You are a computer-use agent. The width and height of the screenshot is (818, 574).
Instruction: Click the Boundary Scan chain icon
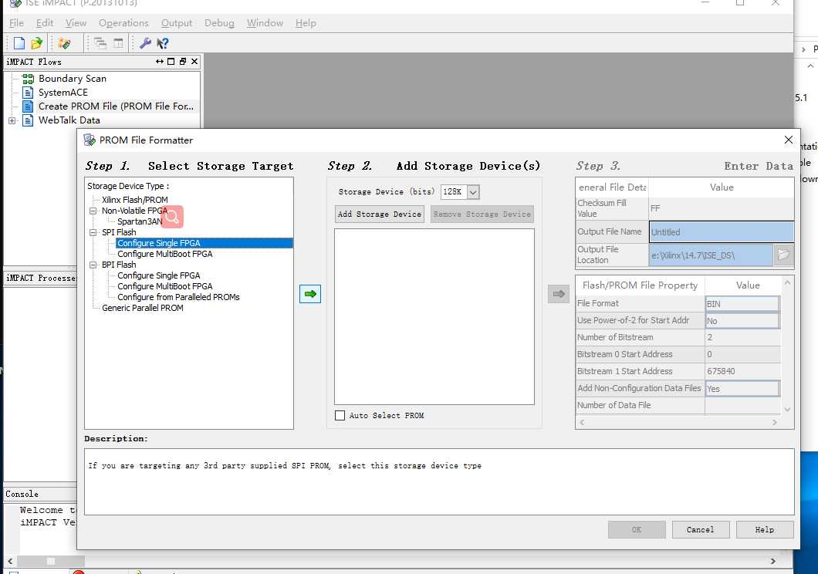pos(29,79)
